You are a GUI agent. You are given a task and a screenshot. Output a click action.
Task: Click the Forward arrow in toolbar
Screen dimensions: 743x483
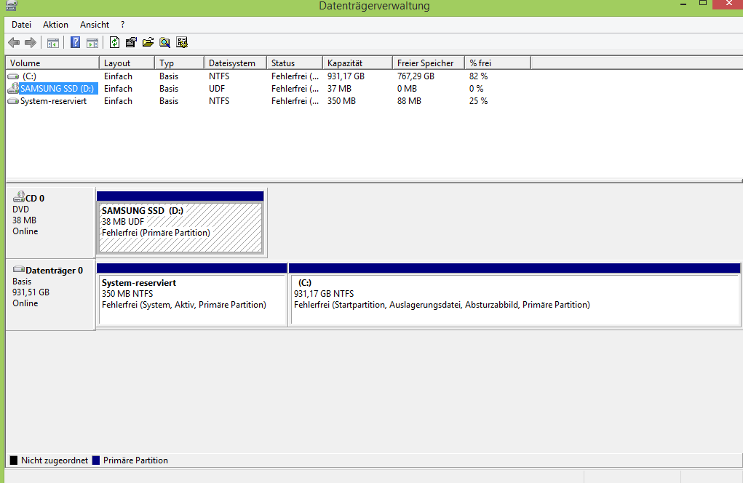(31, 43)
